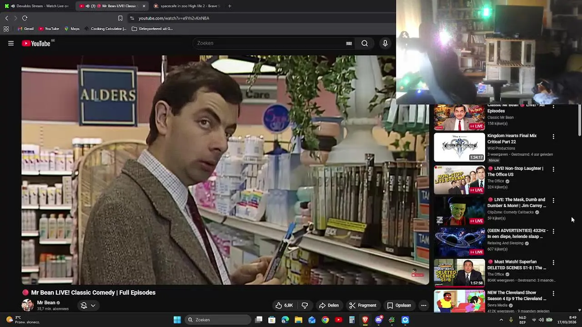582x327 pixels.
Task: Select the Mr Bean LIVE tab
Action: (x=112, y=6)
